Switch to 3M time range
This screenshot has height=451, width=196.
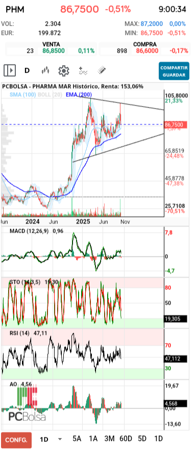110,439
